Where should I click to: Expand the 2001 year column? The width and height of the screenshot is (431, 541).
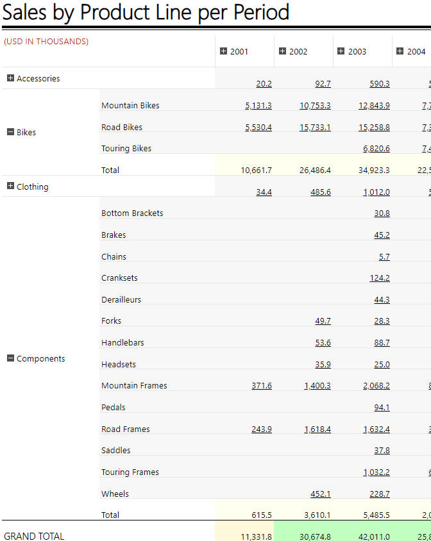(x=223, y=51)
